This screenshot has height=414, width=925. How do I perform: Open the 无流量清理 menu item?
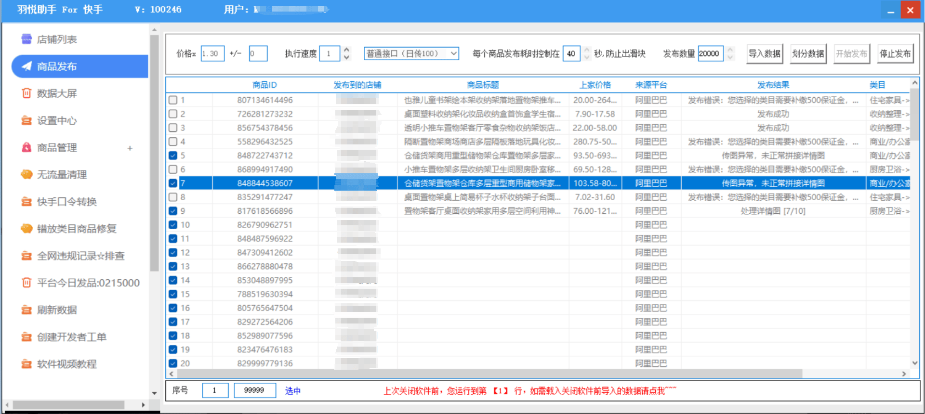(62, 175)
